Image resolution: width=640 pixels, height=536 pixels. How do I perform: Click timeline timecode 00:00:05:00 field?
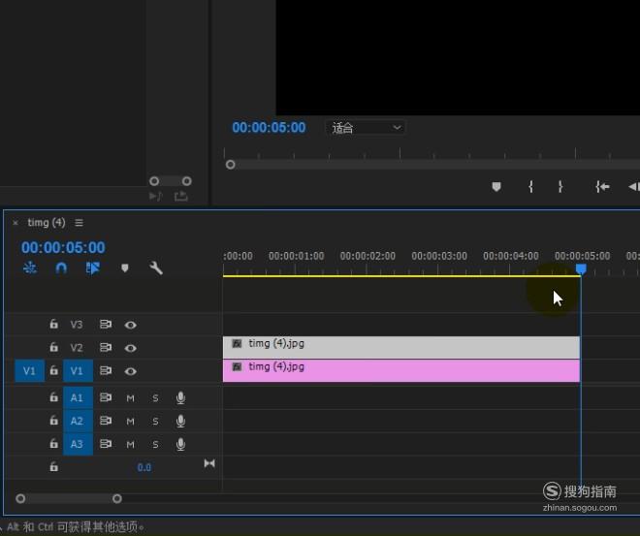coord(63,247)
